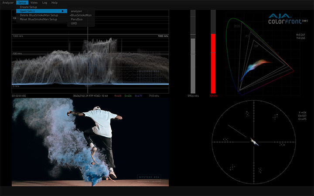Select Delete BlueSmokeMan Setup
The height and width of the screenshot is (196, 314).
[38, 15]
